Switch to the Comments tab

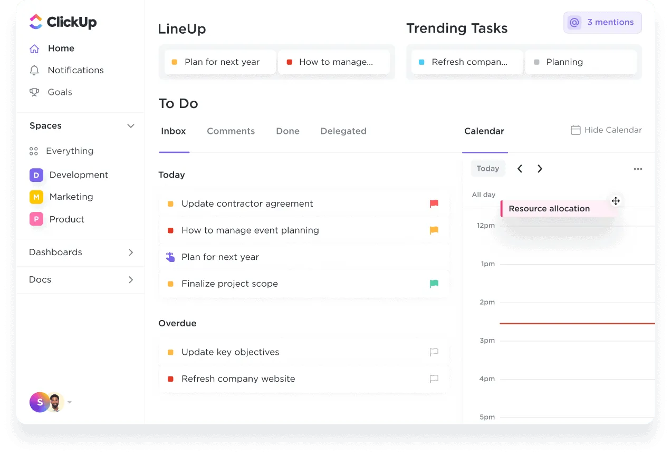click(x=231, y=131)
